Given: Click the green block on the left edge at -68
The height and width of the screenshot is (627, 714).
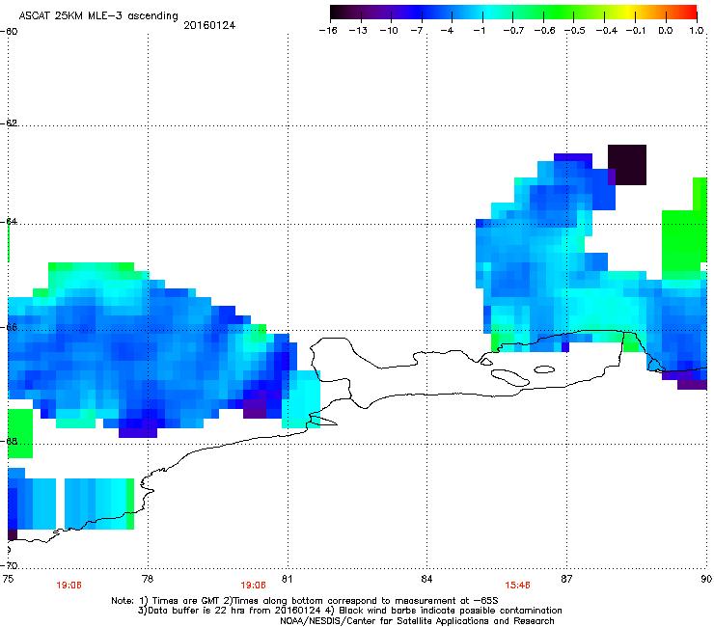Looking at the screenshot, I should pos(20,433).
